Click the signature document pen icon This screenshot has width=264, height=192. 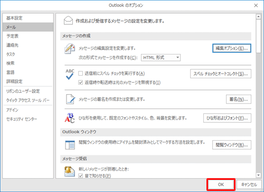click(x=70, y=99)
